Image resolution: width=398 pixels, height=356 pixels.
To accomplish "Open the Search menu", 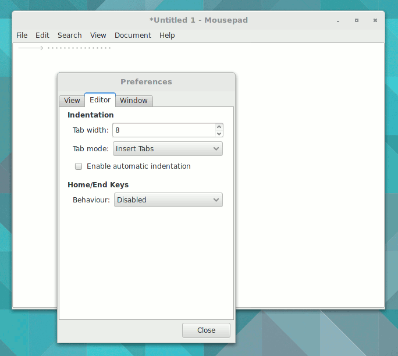I will pyautogui.click(x=69, y=35).
